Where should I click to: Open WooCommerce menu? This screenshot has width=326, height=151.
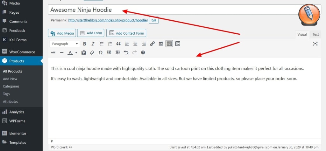coord(21,52)
